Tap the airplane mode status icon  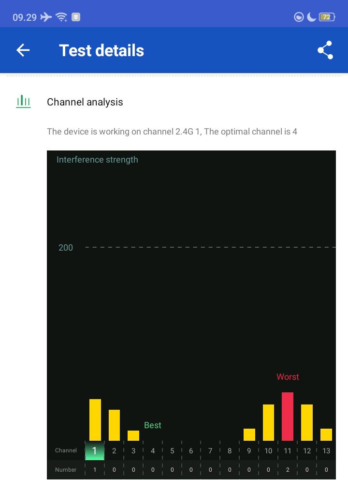click(46, 17)
